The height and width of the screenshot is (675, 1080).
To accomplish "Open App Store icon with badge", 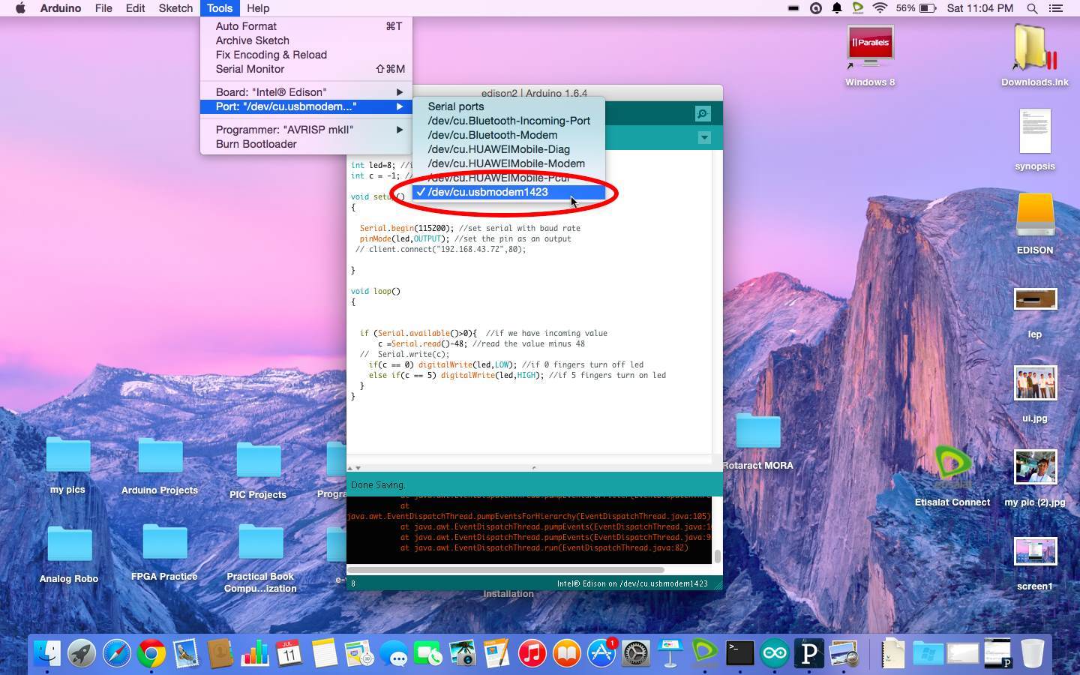I will [601, 653].
